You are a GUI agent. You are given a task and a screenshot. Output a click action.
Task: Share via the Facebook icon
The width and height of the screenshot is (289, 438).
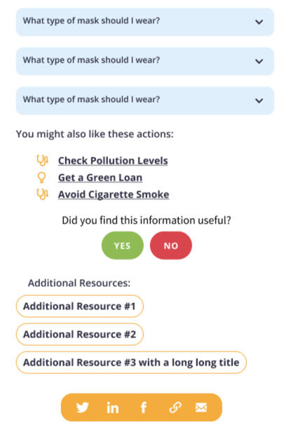144,408
